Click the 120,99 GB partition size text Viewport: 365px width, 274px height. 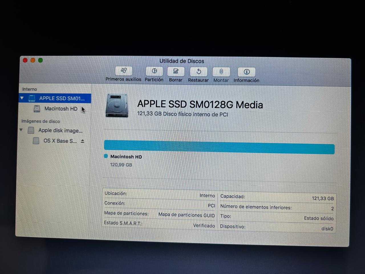121,165
